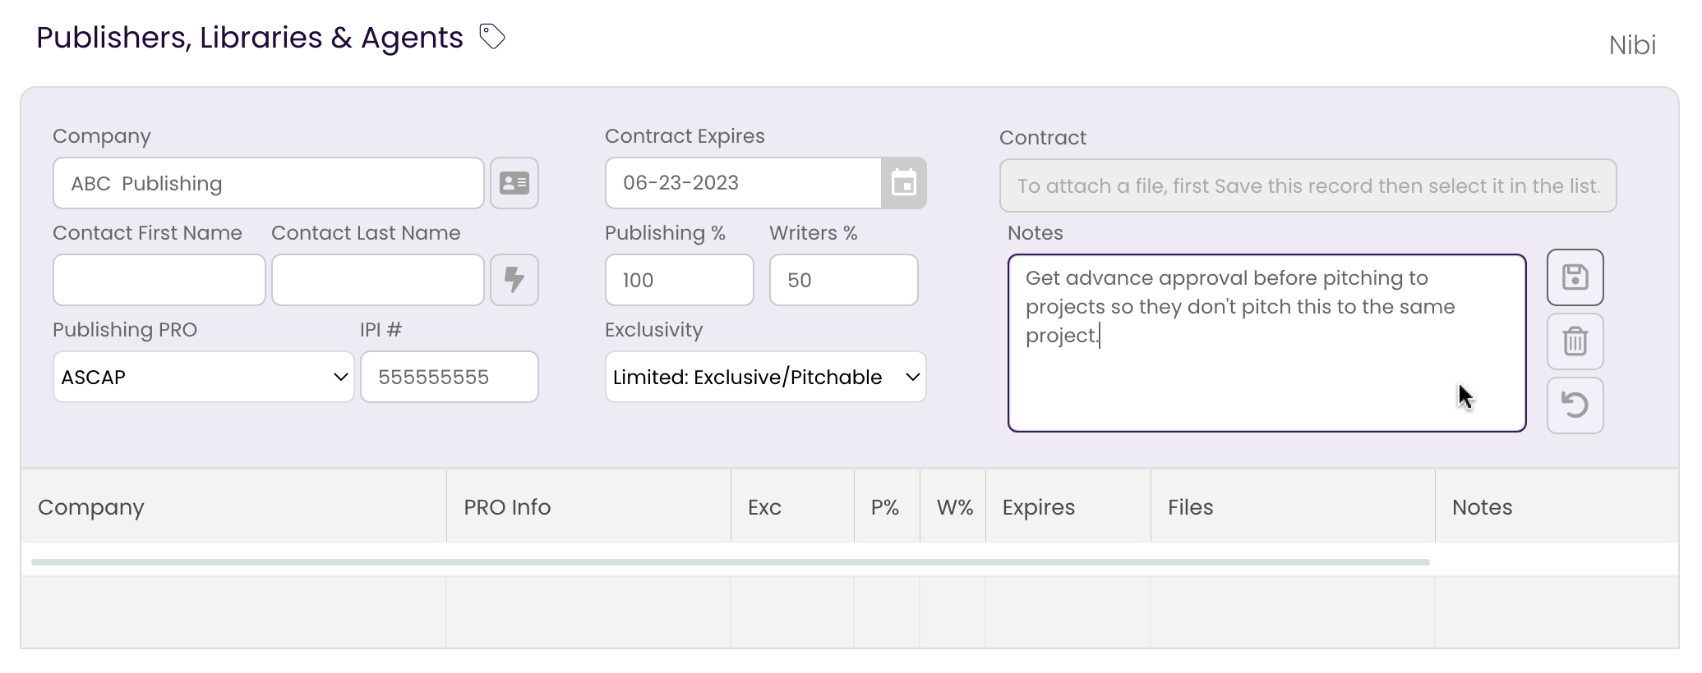Click the Exc column header
Screen dimensions: 1702x673
coord(792,506)
